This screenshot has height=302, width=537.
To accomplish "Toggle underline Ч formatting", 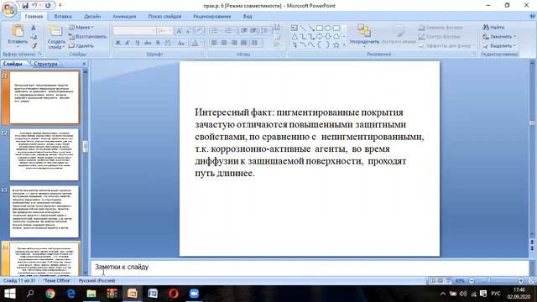I will click(138, 43).
